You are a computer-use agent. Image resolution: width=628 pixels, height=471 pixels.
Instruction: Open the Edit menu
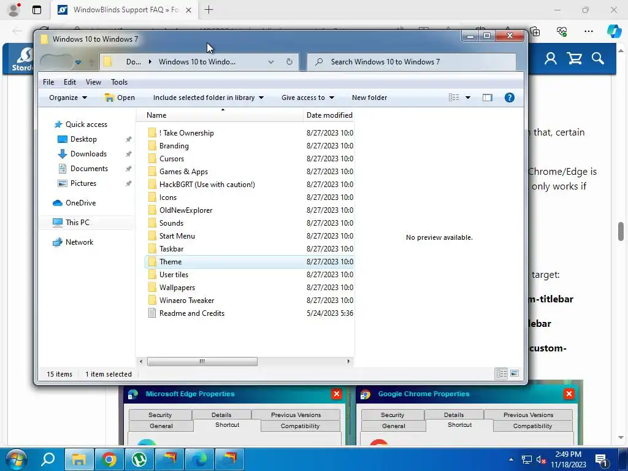tap(70, 82)
